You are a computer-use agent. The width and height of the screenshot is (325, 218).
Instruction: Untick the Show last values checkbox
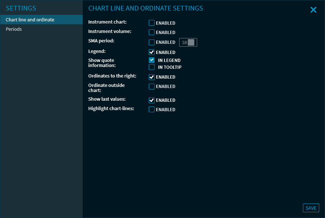click(152, 100)
